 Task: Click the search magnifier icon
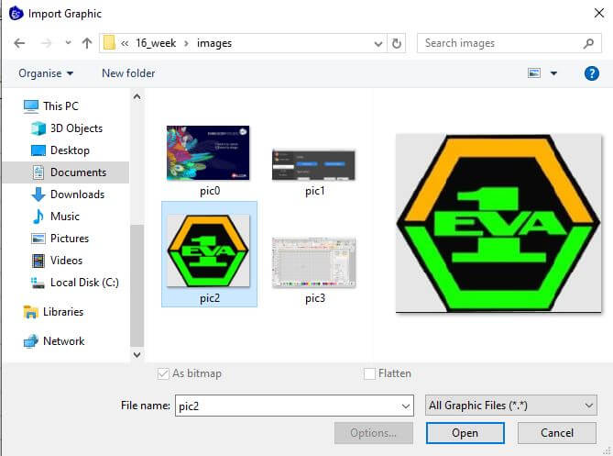click(588, 43)
